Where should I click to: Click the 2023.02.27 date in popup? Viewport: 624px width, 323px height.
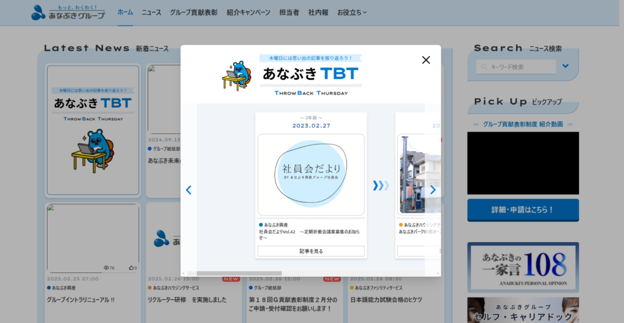coord(311,126)
